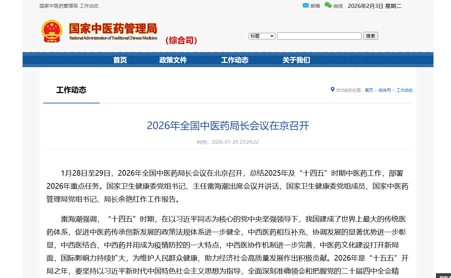Open the 综合司 breadcrumb link

click(x=384, y=90)
